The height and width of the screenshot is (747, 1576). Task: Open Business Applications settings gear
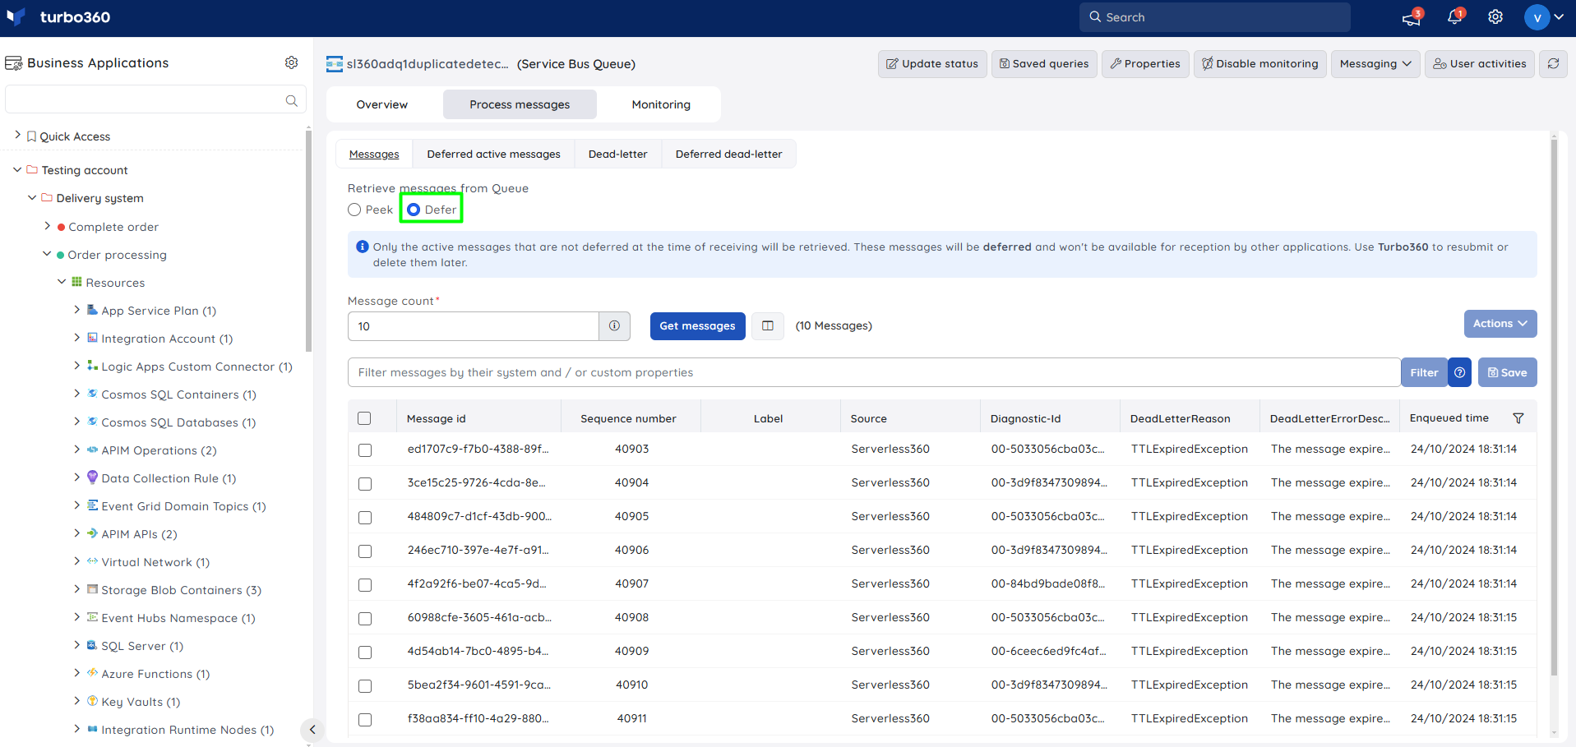[x=291, y=62]
